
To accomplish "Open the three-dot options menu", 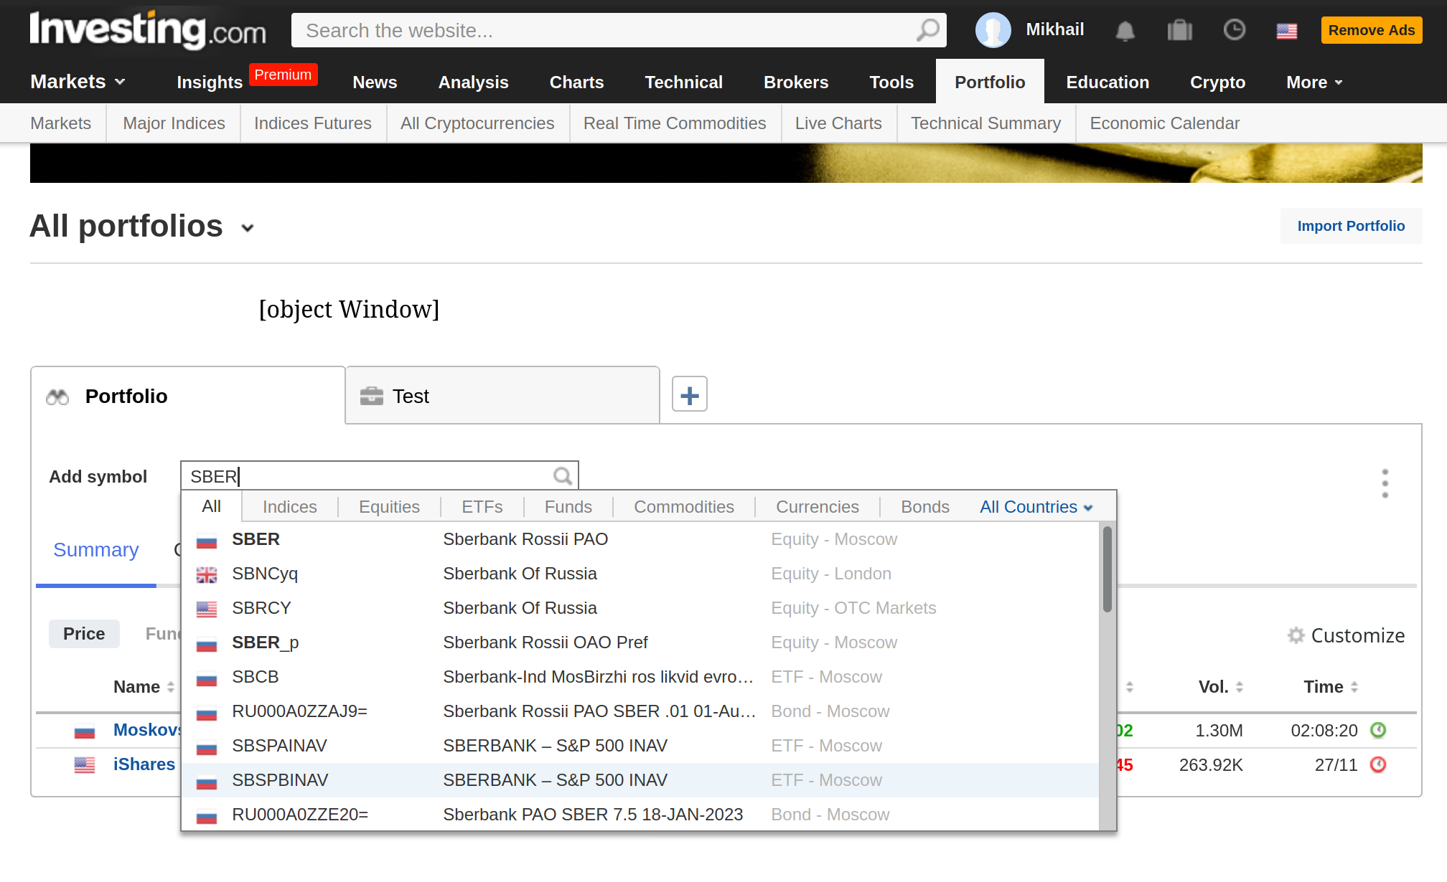I will tap(1385, 483).
